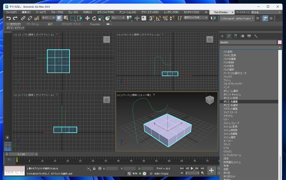Switch to the オブジェクト ペイント ribbon tab
Screen dimensions: 286x180
[71, 24]
